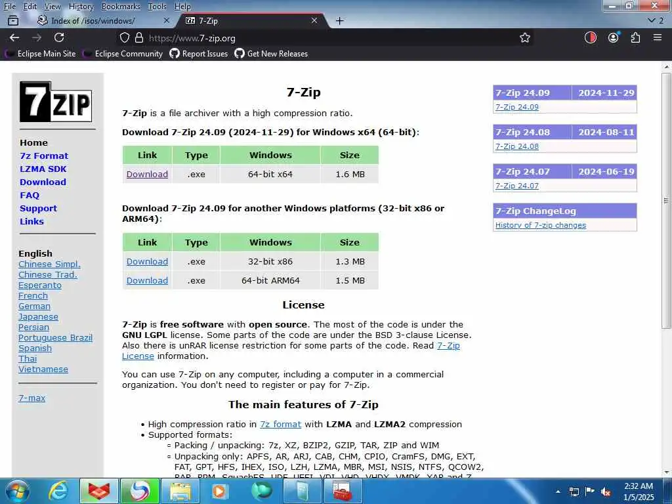This screenshot has height=504, width=672.
Task: Show hidden tray icons arrow
Action: (558, 492)
